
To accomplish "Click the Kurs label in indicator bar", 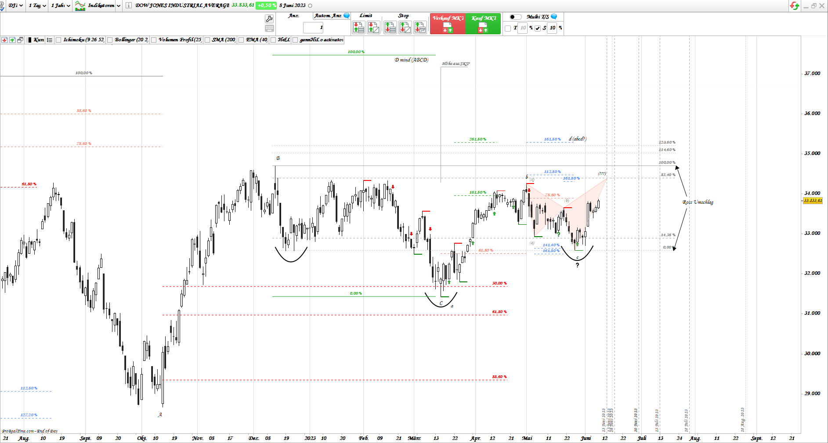I will click(39, 40).
